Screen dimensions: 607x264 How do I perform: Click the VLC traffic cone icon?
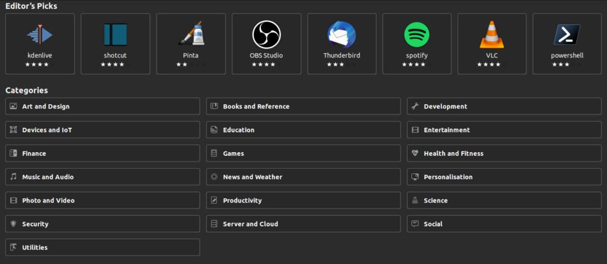[x=492, y=34]
